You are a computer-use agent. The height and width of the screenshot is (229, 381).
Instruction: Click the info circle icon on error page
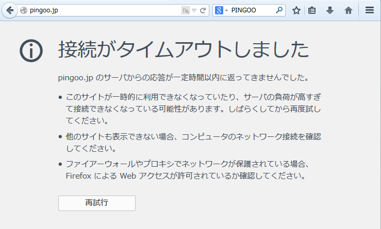click(x=31, y=51)
